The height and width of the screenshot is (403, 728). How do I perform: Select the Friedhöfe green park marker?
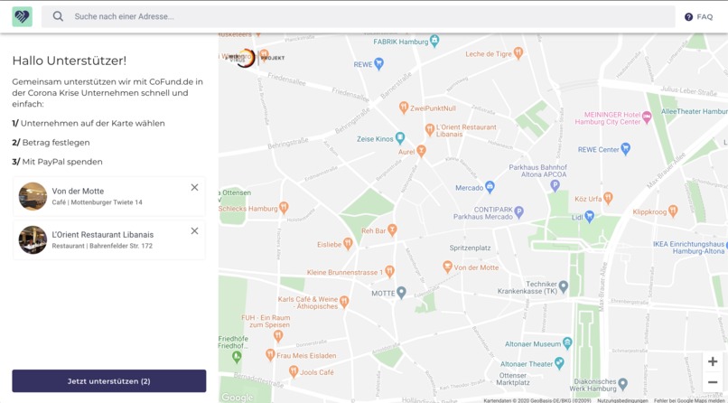point(237,357)
